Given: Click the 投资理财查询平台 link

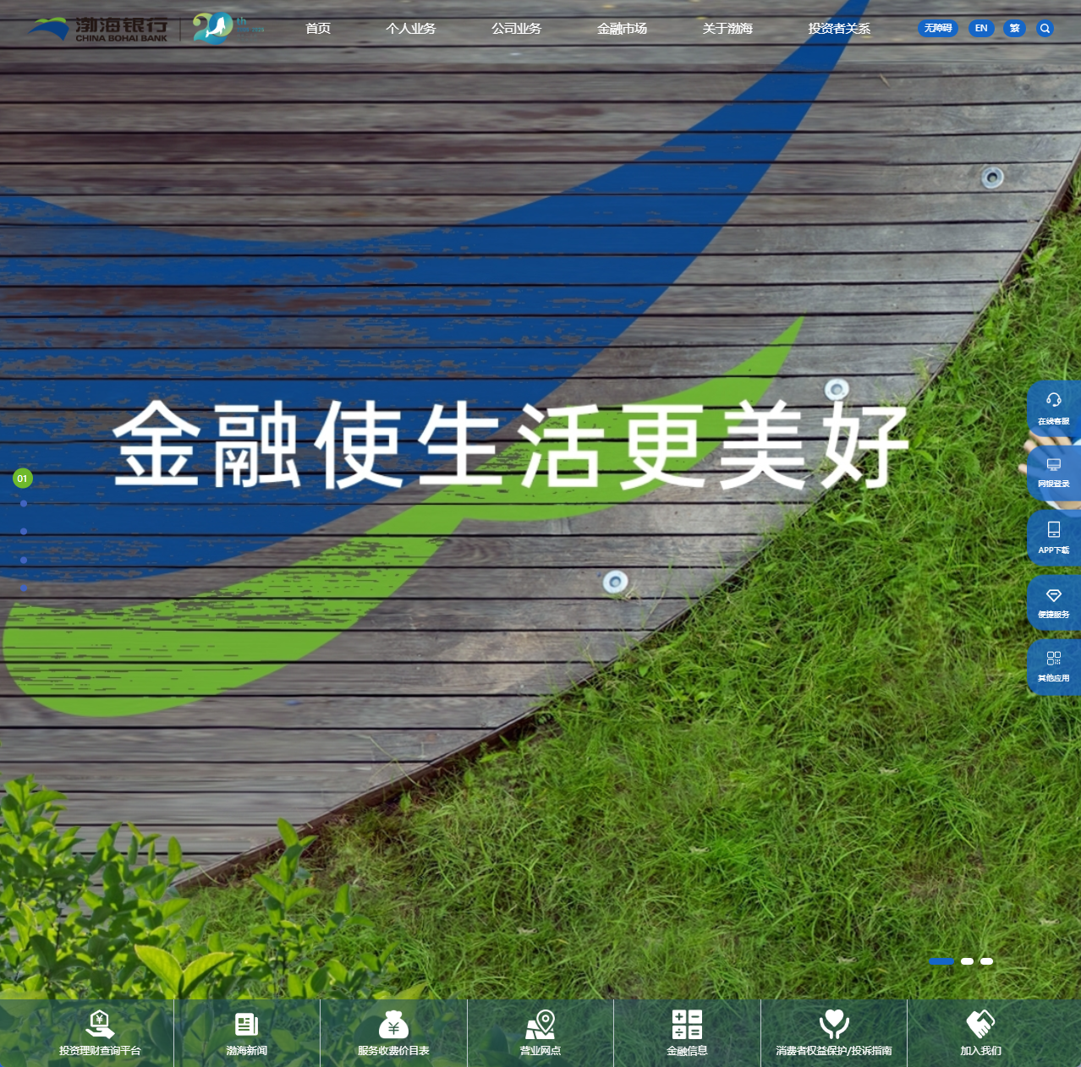Looking at the screenshot, I should tap(101, 1033).
